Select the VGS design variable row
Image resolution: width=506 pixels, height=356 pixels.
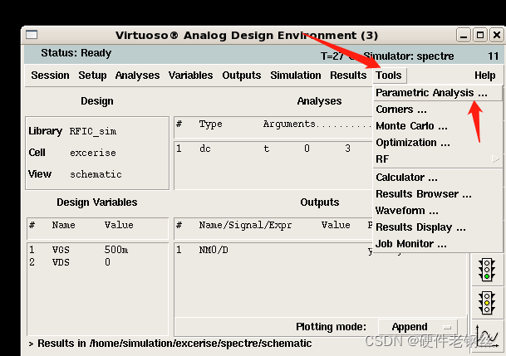pos(97,250)
